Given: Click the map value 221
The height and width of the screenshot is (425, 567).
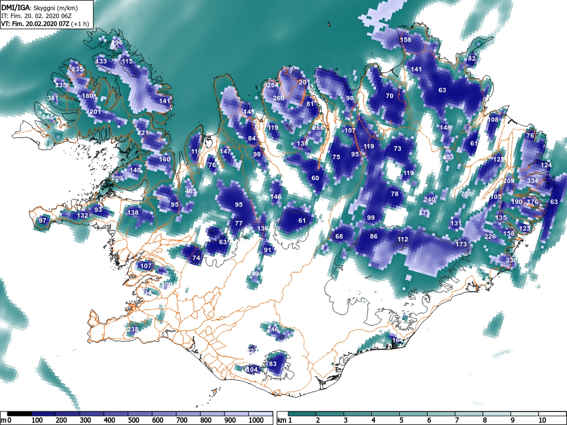Looking at the screenshot, I should click(x=143, y=133).
